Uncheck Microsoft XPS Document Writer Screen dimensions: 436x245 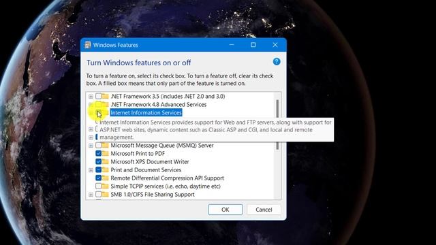tap(98, 161)
